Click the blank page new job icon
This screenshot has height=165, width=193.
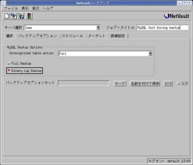(x=6, y=16)
